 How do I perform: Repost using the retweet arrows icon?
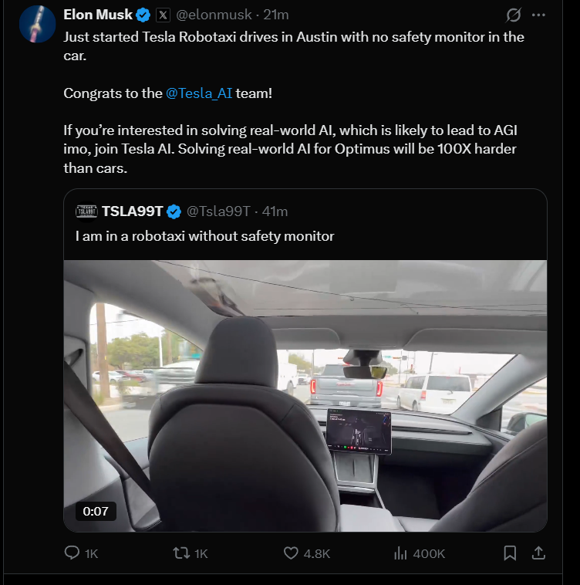(181, 553)
